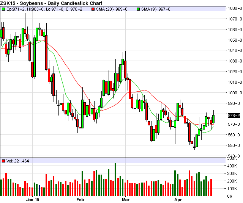Click the 'Jan 15' date axis label

point(33,200)
